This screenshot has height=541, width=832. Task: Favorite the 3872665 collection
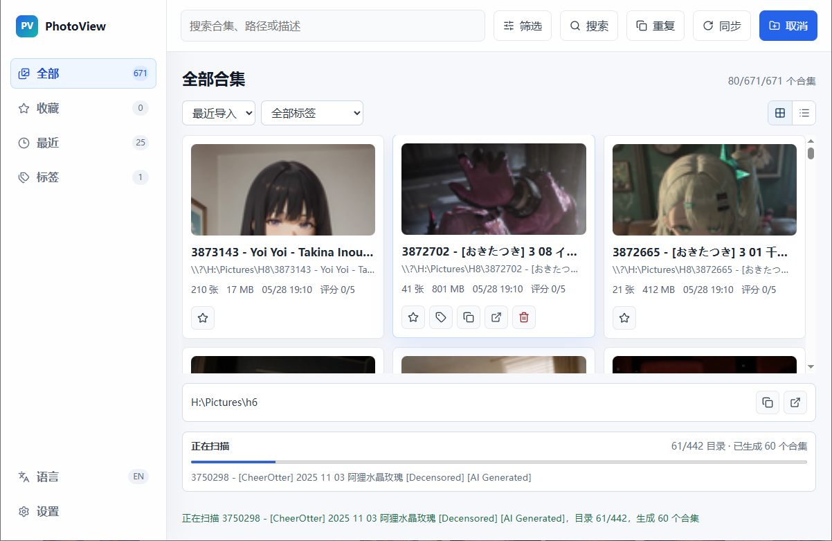(624, 318)
